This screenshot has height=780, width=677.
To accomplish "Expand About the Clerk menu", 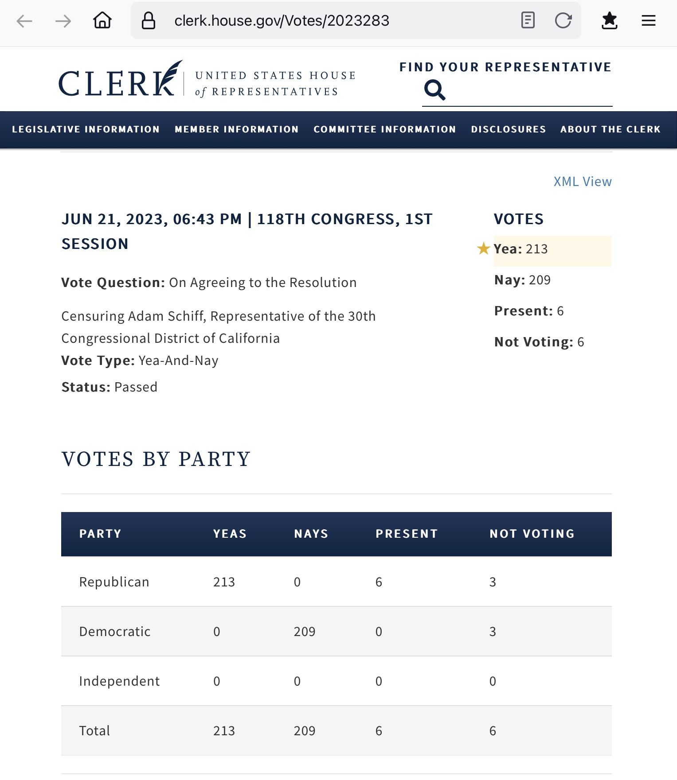I will [610, 129].
